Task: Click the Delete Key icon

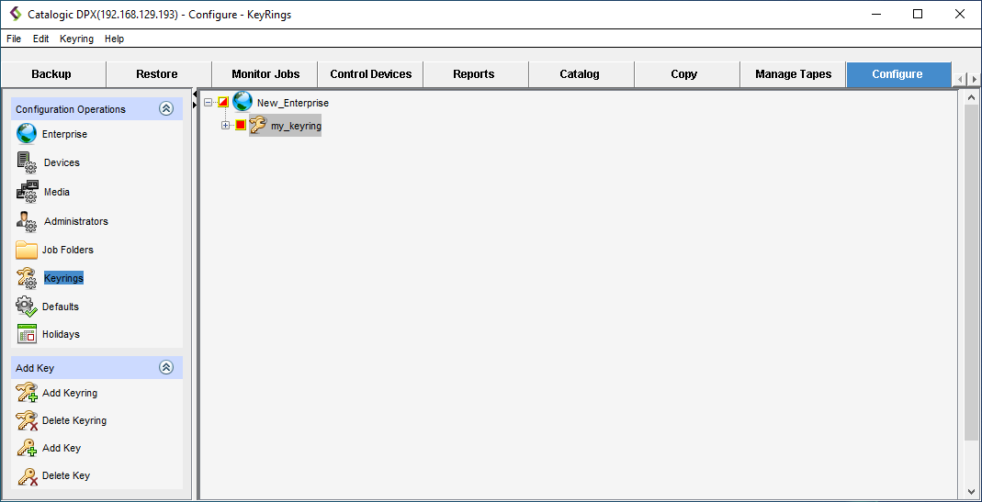Action: point(27,475)
